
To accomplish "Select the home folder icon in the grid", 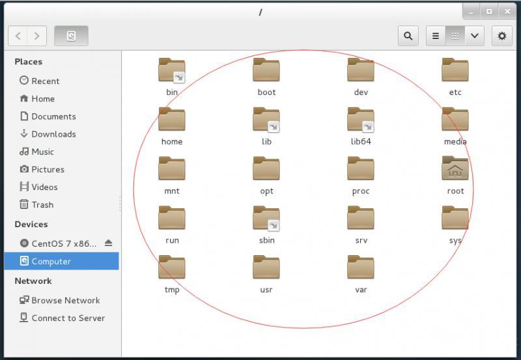I will click(172, 119).
